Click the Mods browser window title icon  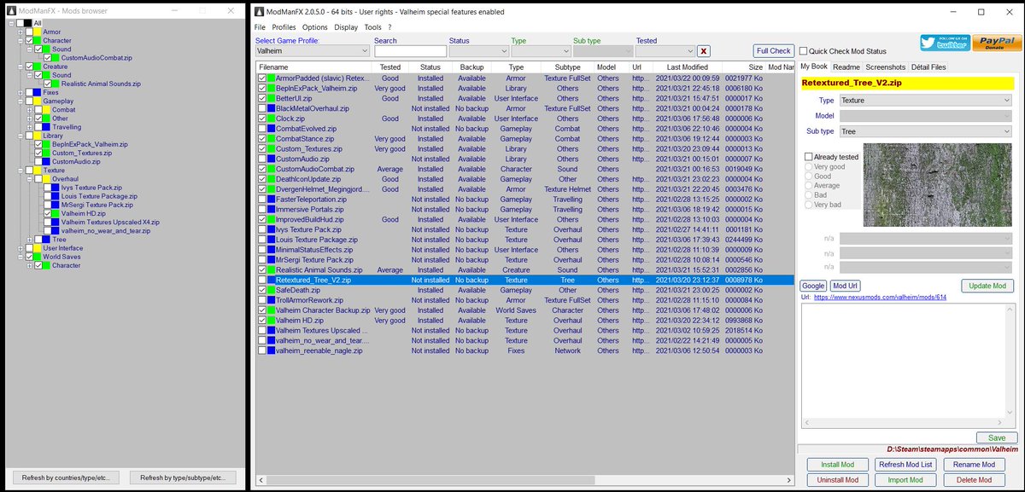point(11,11)
